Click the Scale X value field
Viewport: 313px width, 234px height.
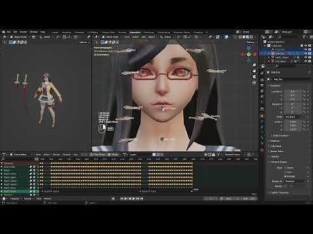pyautogui.click(x=293, y=122)
